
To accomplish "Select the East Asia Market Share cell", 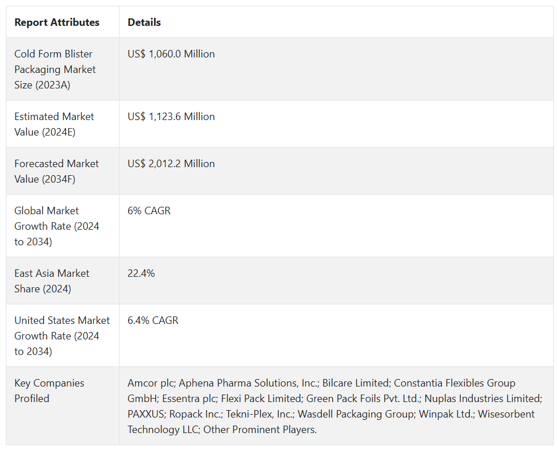I will 52,281.
